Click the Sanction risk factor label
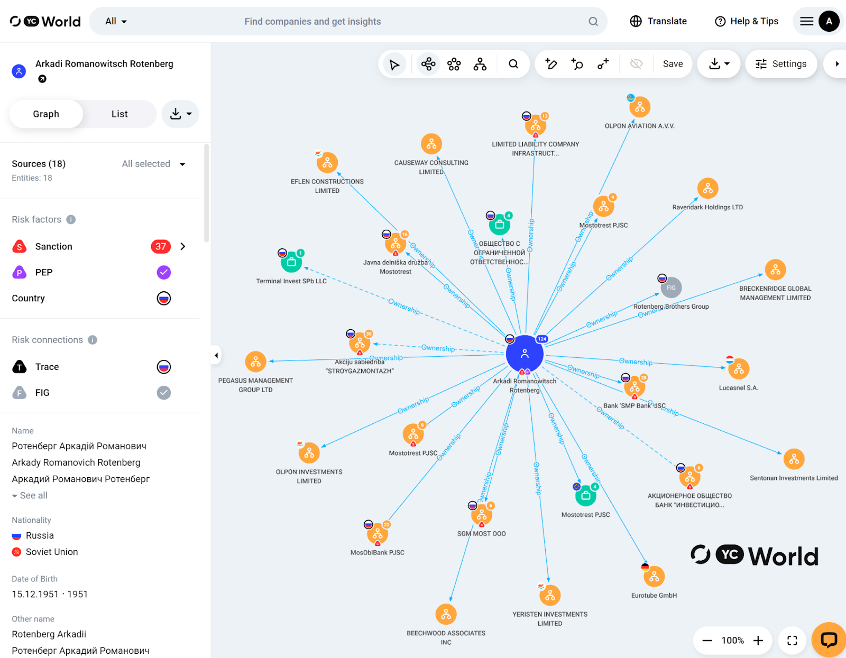The width and height of the screenshot is (846, 658). pyautogui.click(x=53, y=246)
